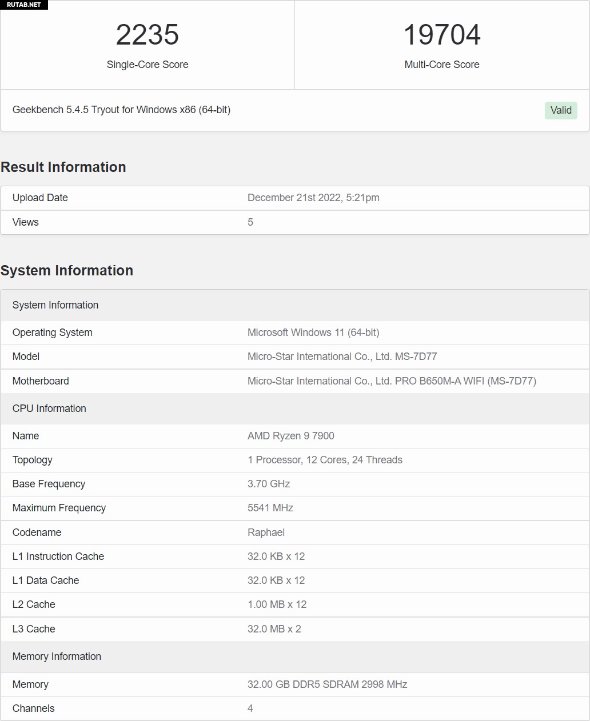Image resolution: width=590 pixels, height=721 pixels.
Task: Click the Result Information heading
Action: [x=63, y=167]
